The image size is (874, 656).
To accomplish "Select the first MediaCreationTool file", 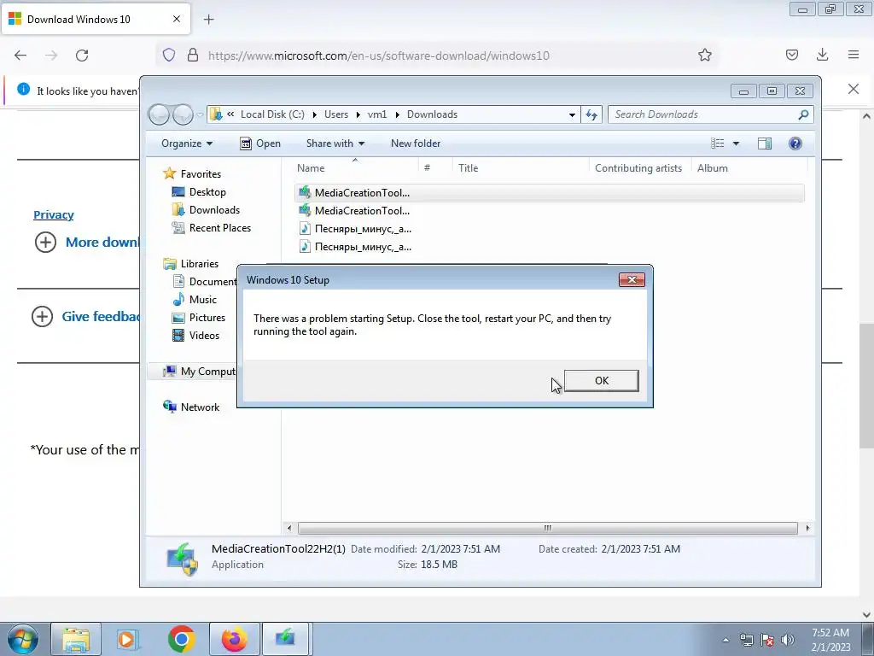I will [549, 193].
